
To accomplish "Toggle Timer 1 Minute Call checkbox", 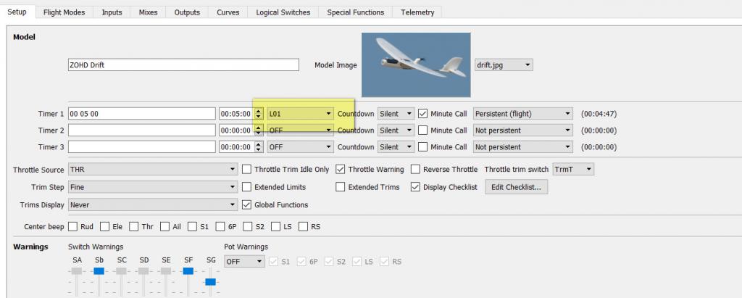I will click(423, 114).
